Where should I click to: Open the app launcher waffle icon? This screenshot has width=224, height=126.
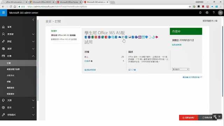click(3, 13)
